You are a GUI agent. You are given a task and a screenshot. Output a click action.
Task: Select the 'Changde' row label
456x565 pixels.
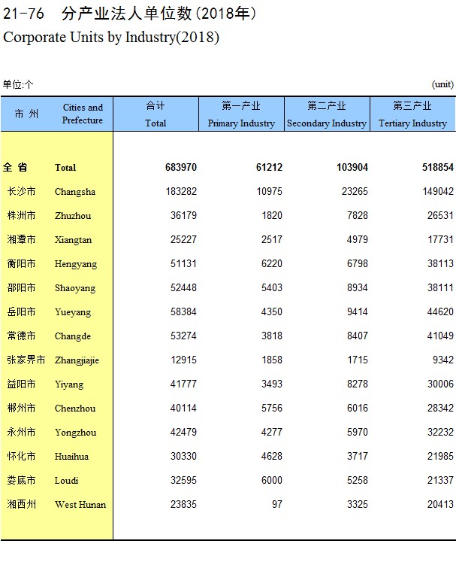pos(73,336)
